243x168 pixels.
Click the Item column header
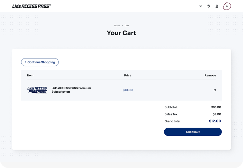pos(30,75)
